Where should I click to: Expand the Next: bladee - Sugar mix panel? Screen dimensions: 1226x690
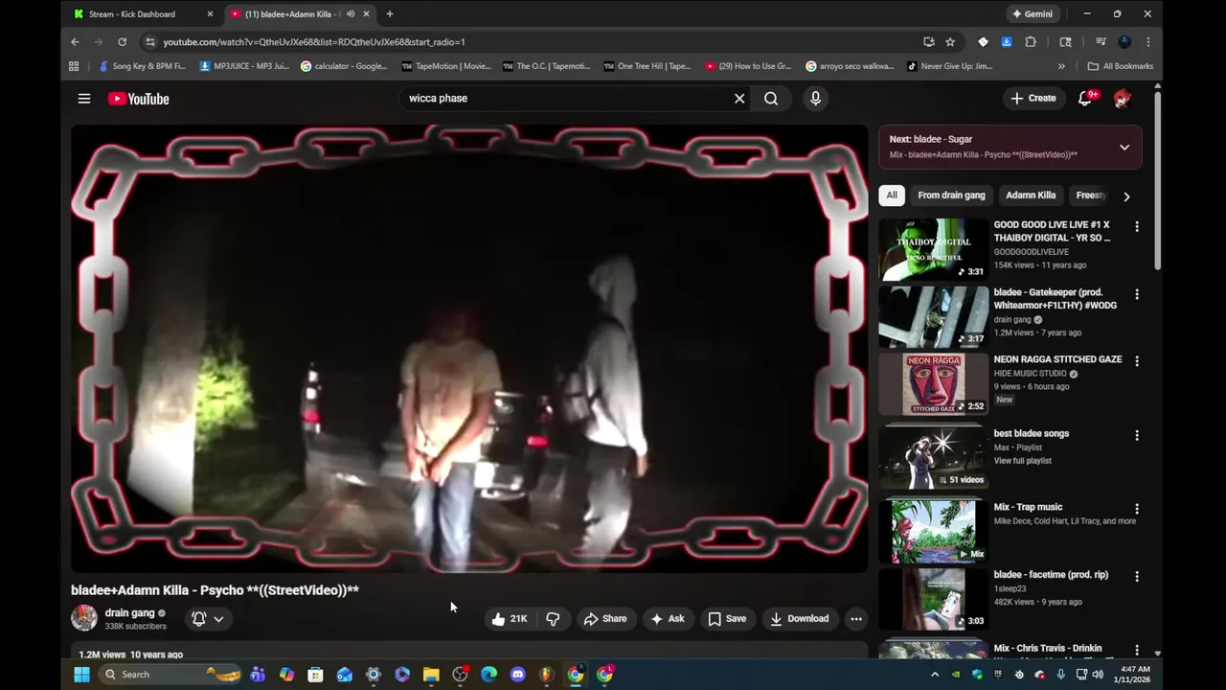(1124, 148)
